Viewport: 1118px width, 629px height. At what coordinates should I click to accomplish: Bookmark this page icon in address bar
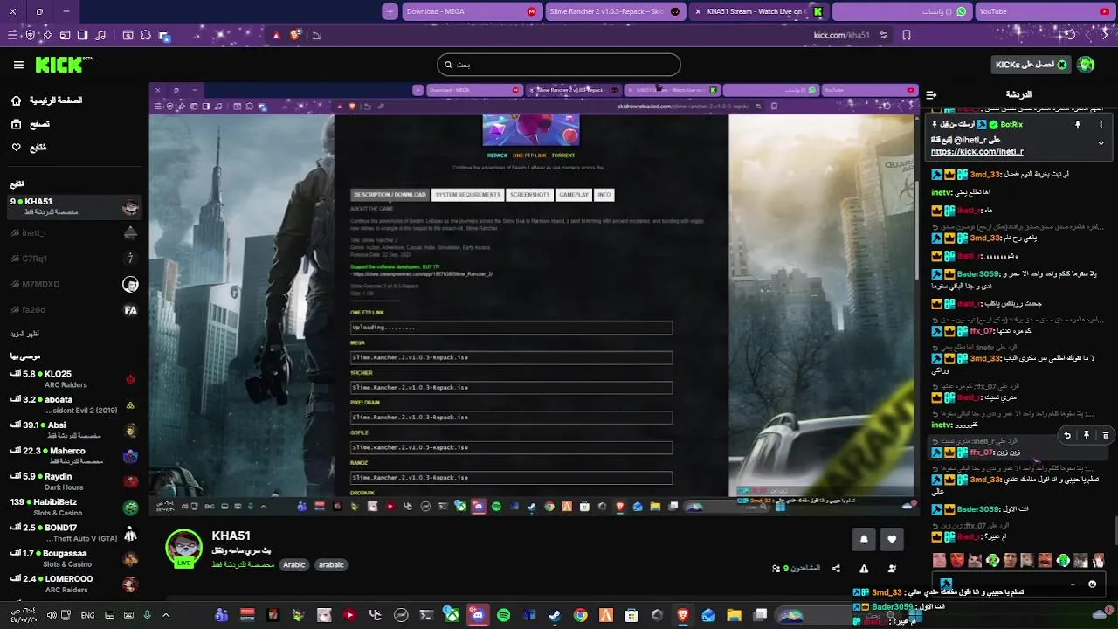[907, 35]
